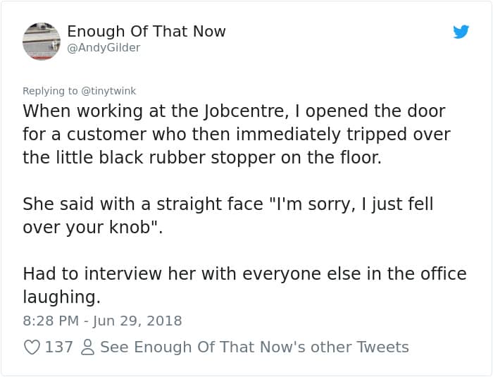Click the person icon beside other Tweets
Image resolution: width=493 pixels, height=377 pixels.
coord(87,347)
